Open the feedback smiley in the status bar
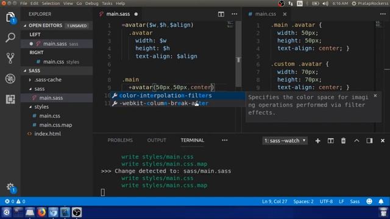The image size is (390, 219). 369,201
